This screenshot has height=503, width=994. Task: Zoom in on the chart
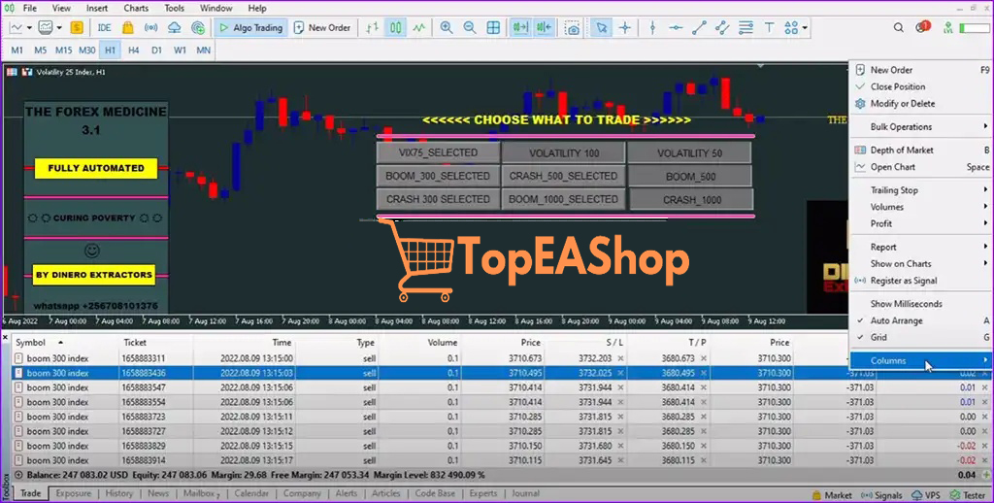pos(447,28)
